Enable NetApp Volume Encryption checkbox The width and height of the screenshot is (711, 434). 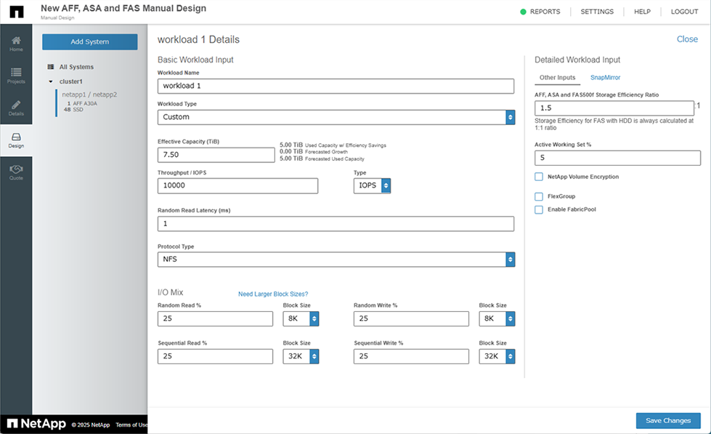click(539, 177)
